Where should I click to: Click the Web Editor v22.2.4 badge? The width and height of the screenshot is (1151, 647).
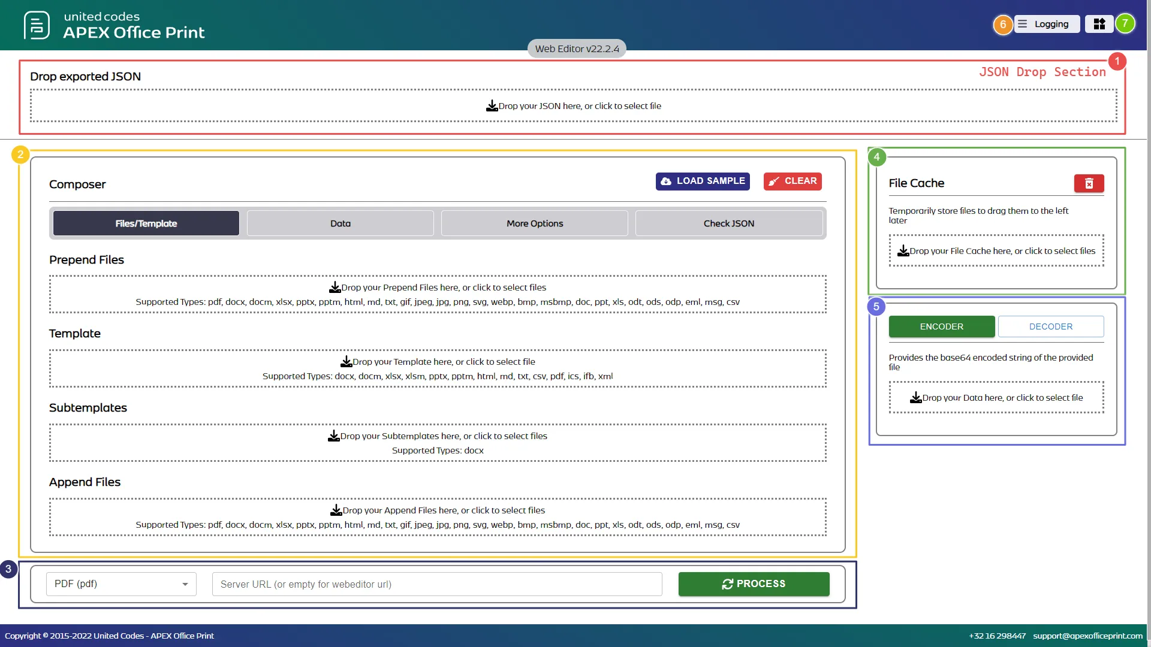[577, 49]
